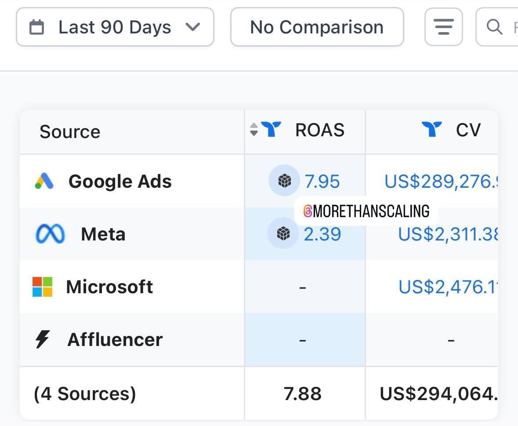The width and height of the screenshot is (518, 426).
Task: Open the Last 90 Days dropdown
Action: pos(115,27)
